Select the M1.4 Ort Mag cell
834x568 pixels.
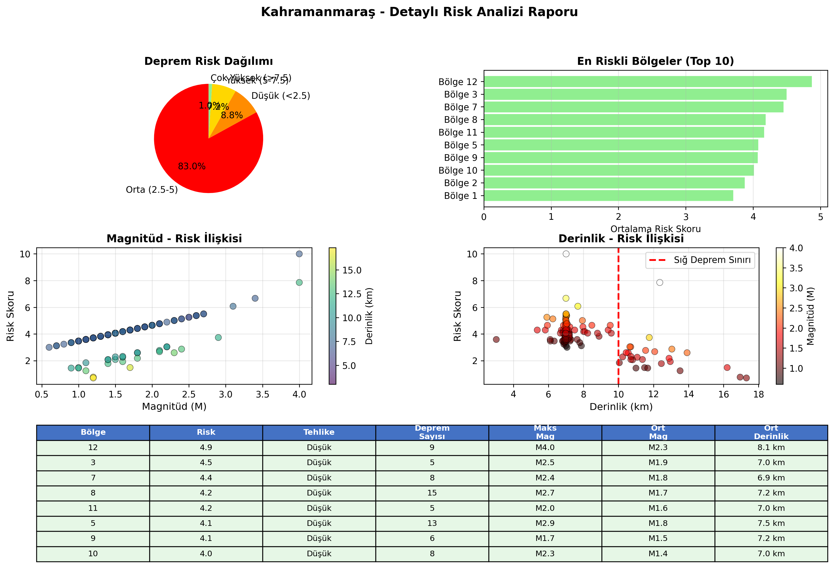pos(658,554)
